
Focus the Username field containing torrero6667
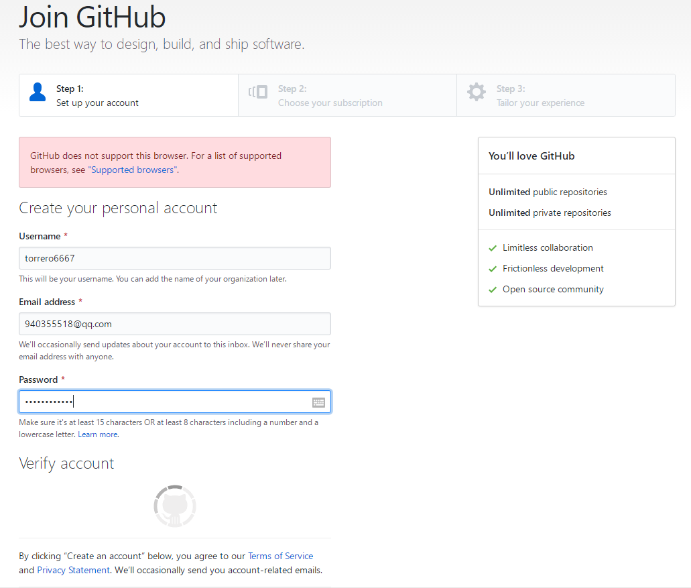click(175, 258)
